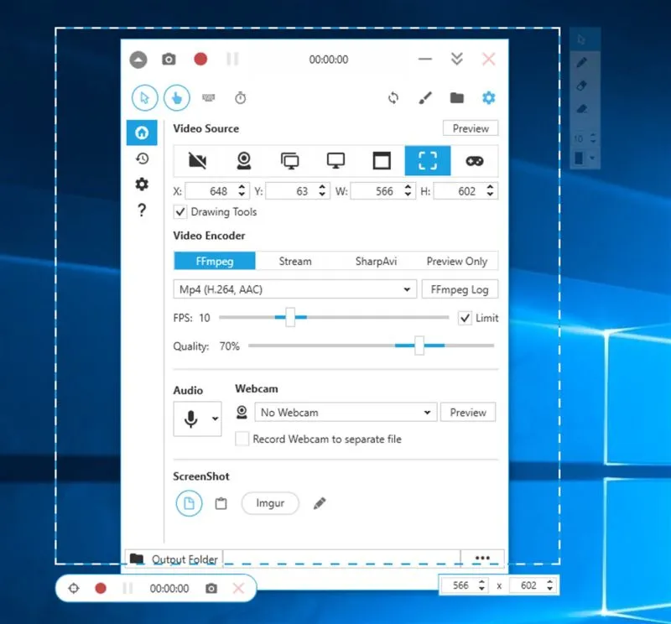Select the SharpAvi encoder tab
Viewport: 671px width, 624px height.
coord(376,261)
